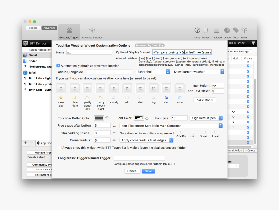The height and width of the screenshot is (210, 279).
Task: Open Fahrenheit unit dropdown
Action: [153, 72]
